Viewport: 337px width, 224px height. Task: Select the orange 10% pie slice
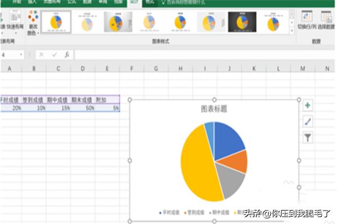(235, 161)
